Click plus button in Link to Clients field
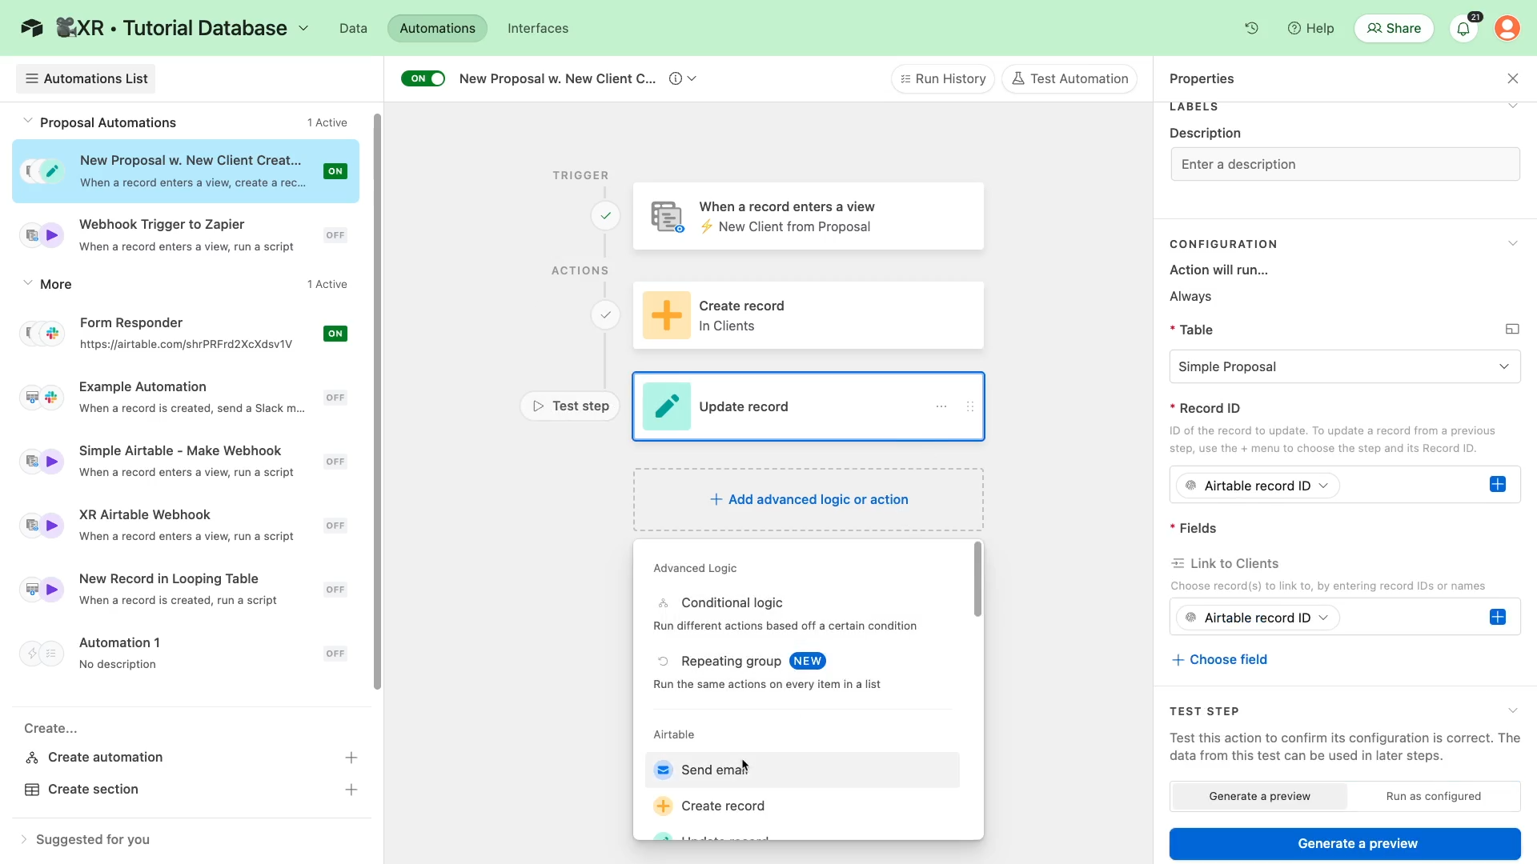This screenshot has height=864, width=1537. click(x=1498, y=617)
